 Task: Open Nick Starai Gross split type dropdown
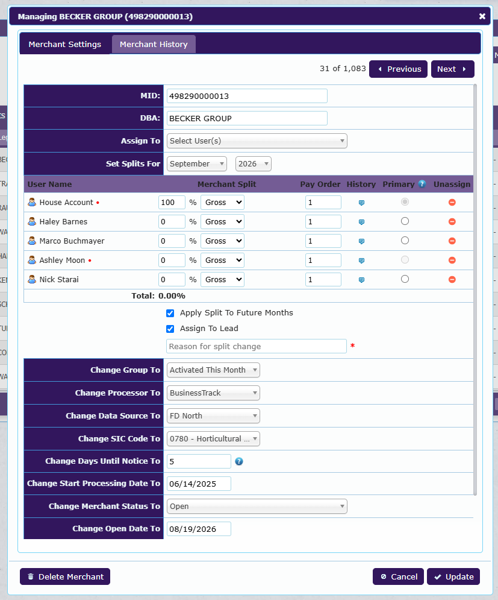coord(222,280)
